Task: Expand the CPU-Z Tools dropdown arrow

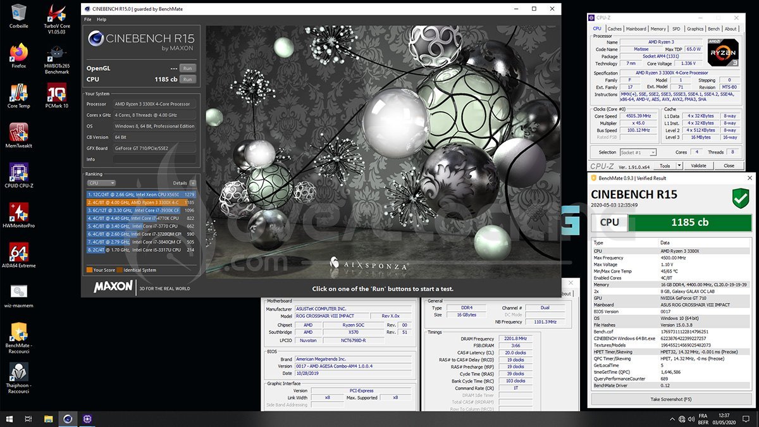Action: pyautogui.click(x=679, y=166)
